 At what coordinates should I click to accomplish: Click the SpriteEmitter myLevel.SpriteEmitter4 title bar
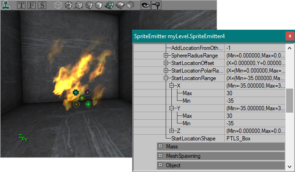tap(209, 36)
